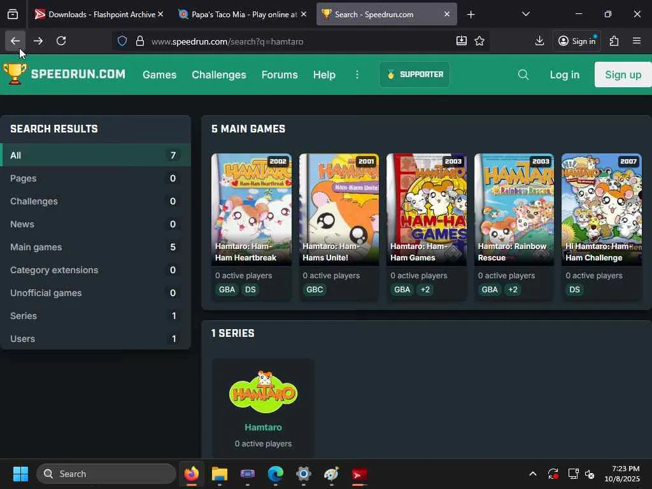Click +2 platforms tag on Rainbow Rescue
The image size is (652, 489).
(x=513, y=290)
